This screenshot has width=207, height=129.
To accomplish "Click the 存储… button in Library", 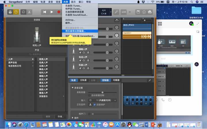I will [x=61, y=116].
